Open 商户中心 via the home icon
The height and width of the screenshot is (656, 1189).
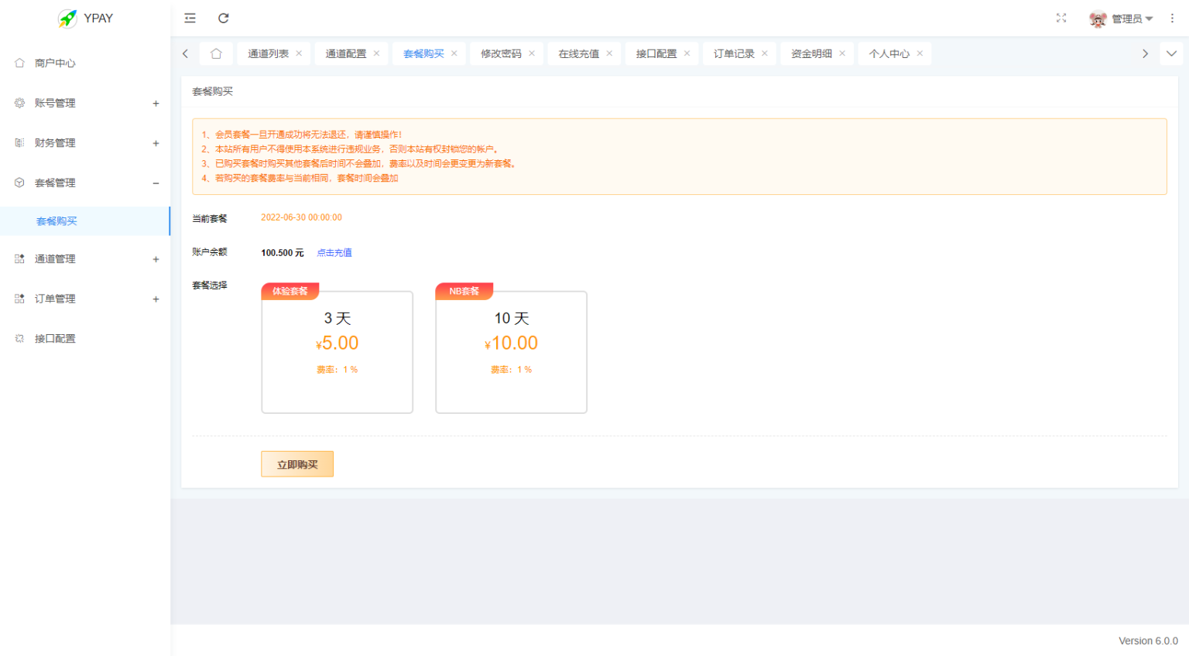[x=19, y=63]
